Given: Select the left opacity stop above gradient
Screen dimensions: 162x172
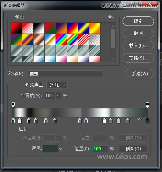Looking at the screenshot, I should point(13,105).
